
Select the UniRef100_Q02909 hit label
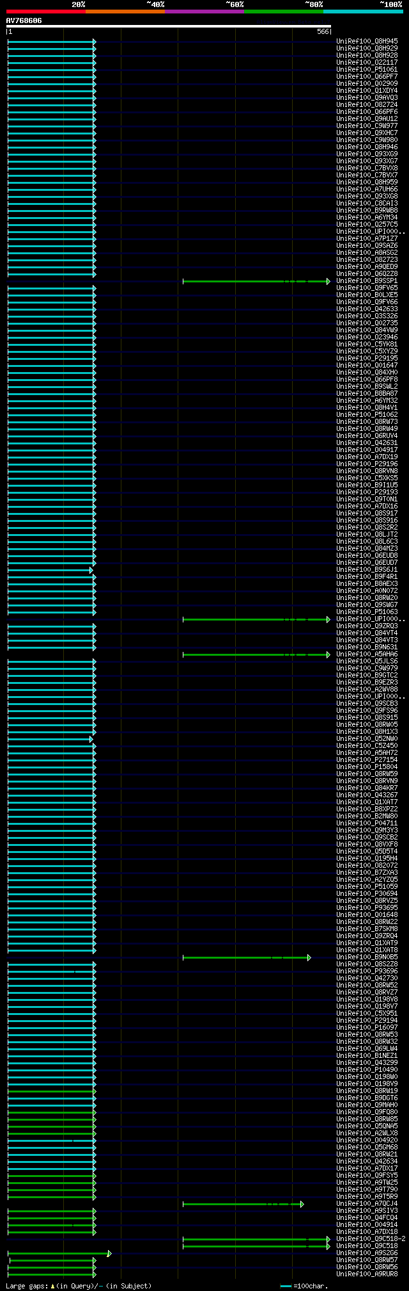click(x=367, y=84)
